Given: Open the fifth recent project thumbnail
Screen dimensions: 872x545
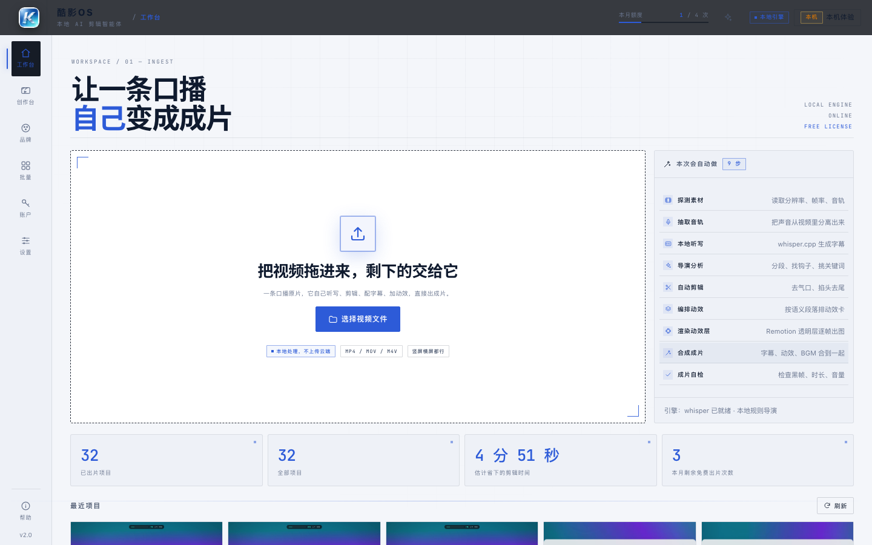Looking at the screenshot, I should [x=778, y=533].
